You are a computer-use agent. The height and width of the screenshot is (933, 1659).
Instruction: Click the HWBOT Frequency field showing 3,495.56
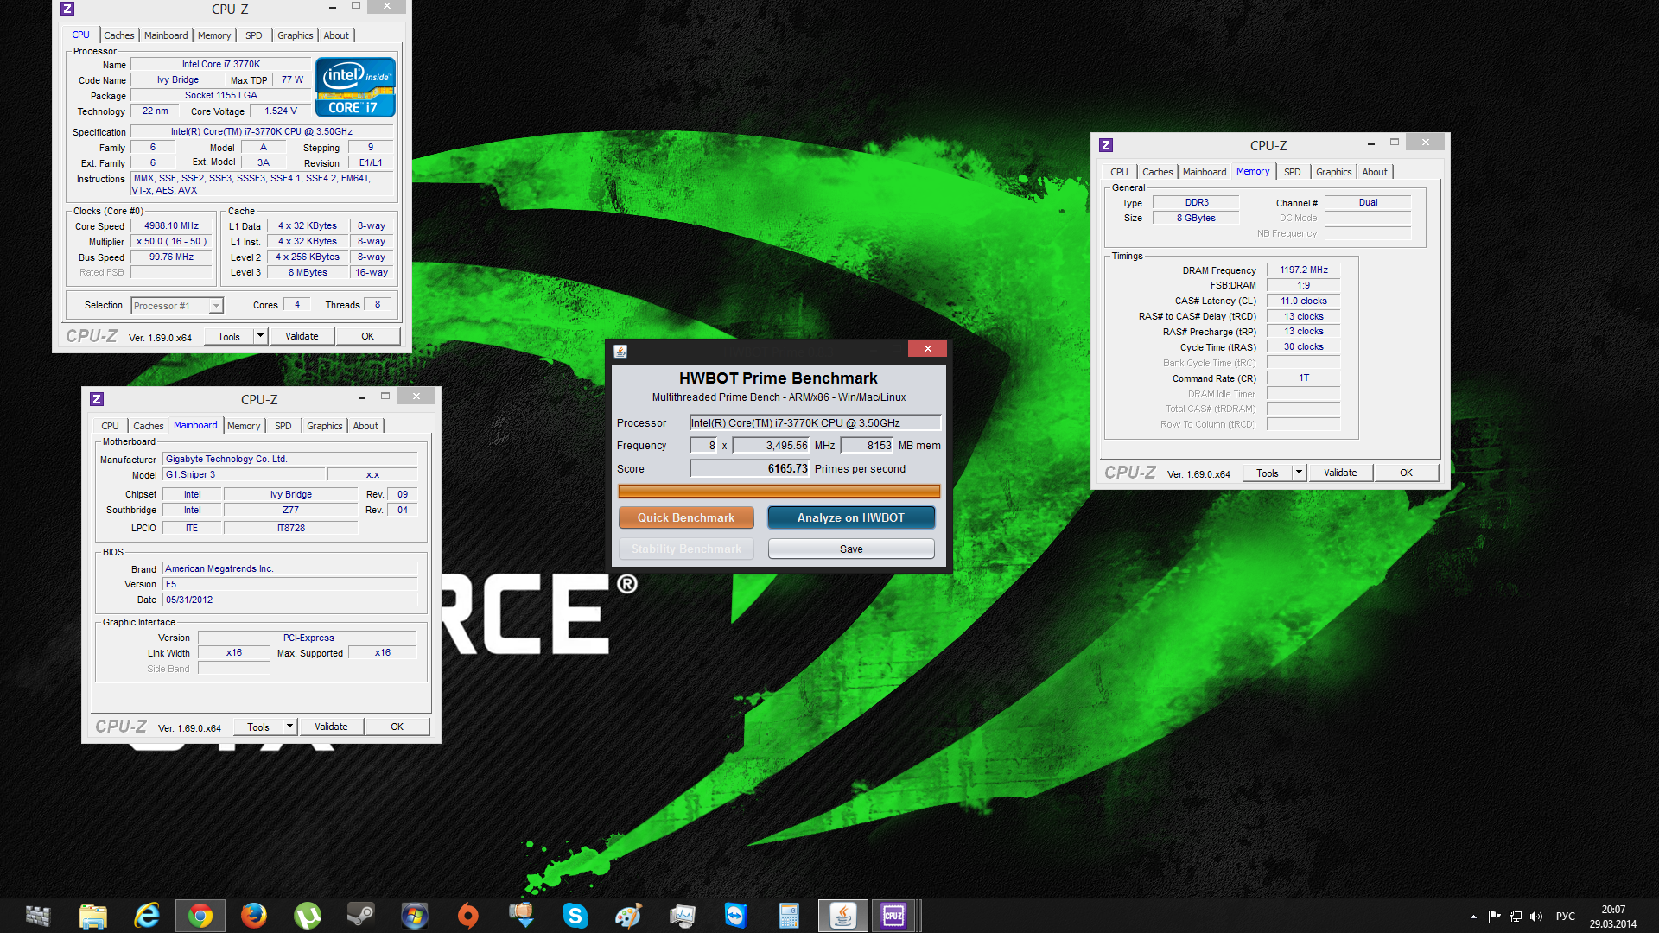click(771, 446)
